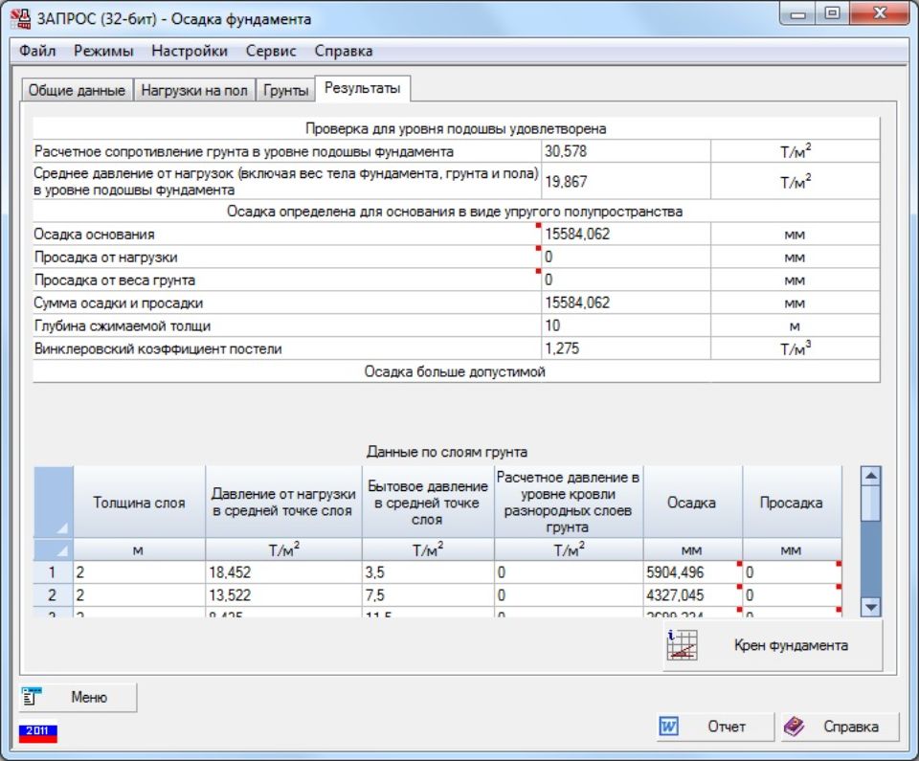The height and width of the screenshot is (761, 919).
Task: Open the Файл menu
Action: pos(36,51)
